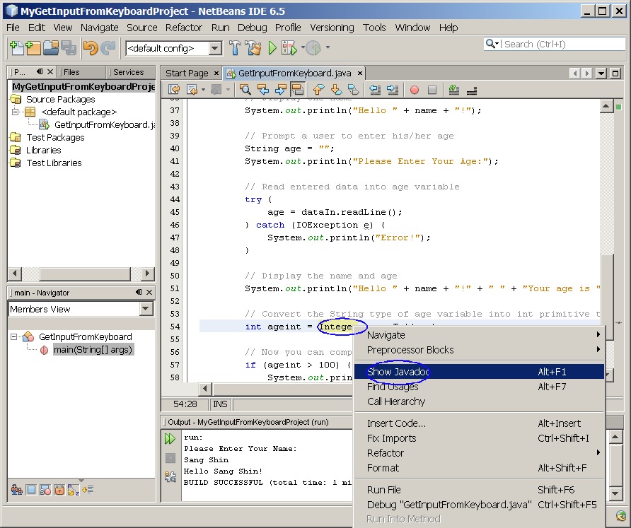
Task: Click the editor vertical scrollbar up arrow
Action: (606, 106)
